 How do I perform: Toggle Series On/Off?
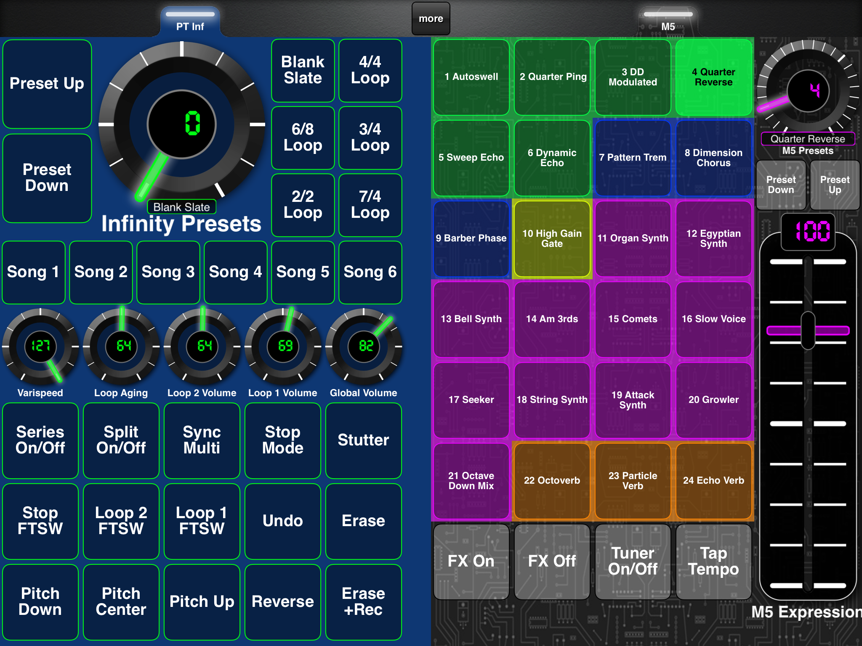[x=40, y=440]
